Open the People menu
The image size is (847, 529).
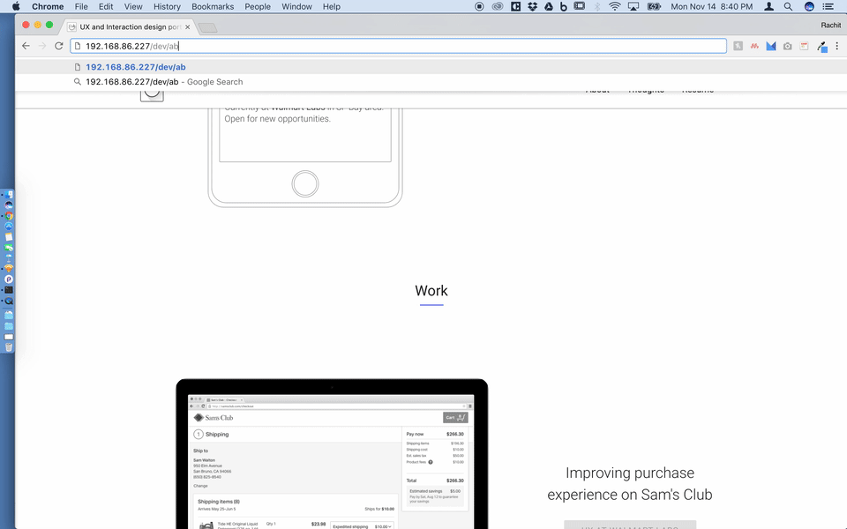click(258, 6)
